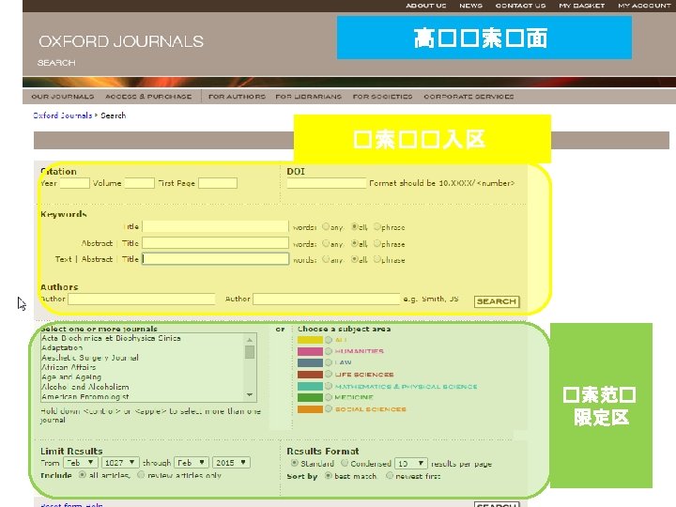The width and height of the screenshot is (676, 507).
Task: Click the journal list scrollbar thumb
Action: 250,352
